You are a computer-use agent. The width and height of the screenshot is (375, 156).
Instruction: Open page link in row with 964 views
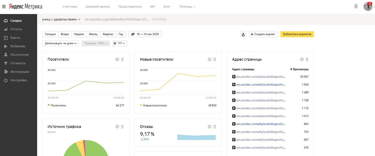(x=261, y=124)
